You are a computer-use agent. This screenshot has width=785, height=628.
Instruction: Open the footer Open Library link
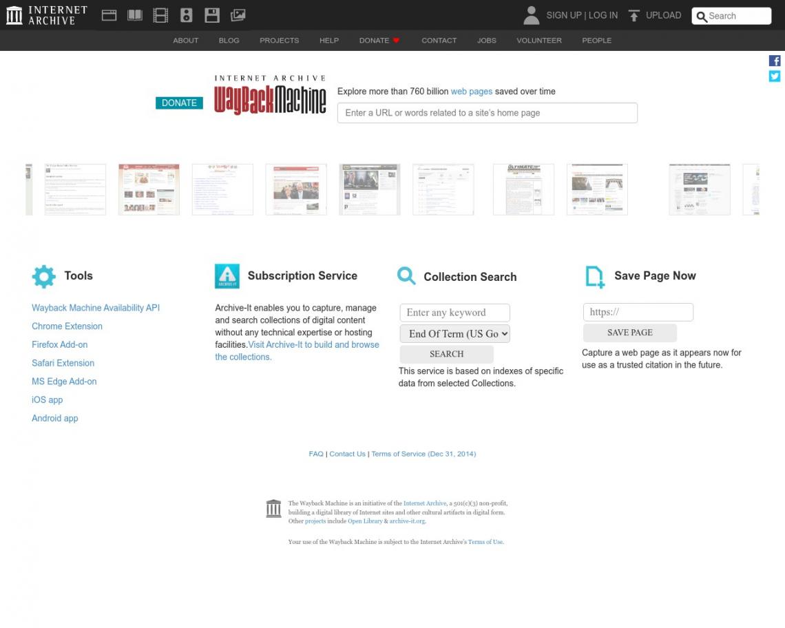pyautogui.click(x=365, y=521)
